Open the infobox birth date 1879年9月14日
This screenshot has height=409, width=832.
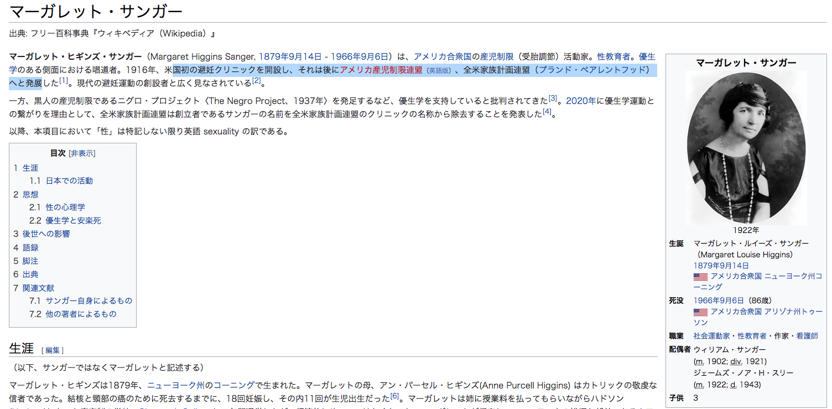pyautogui.click(x=721, y=266)
